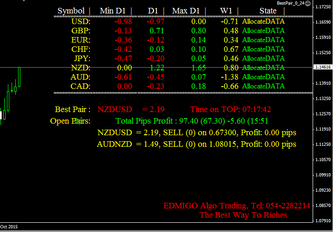Select the EUR: symbol row label

pyautogui.click(x=81, y=40)
